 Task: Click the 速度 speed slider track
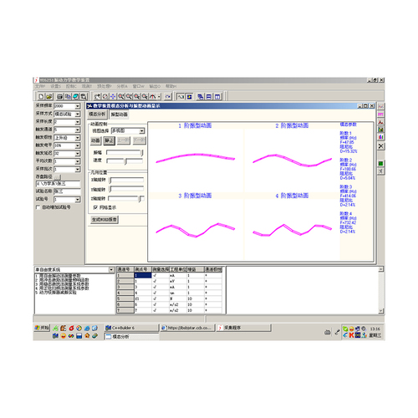(x=125, y=161)
